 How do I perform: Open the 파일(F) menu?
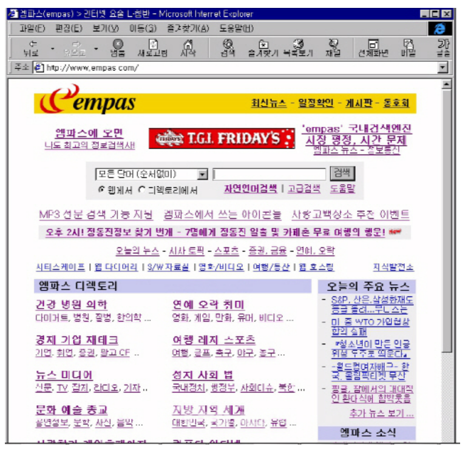click(x=32, y=29)
